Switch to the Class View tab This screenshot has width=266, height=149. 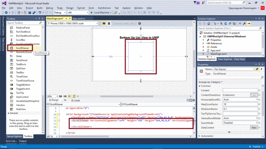coord(239,59)
